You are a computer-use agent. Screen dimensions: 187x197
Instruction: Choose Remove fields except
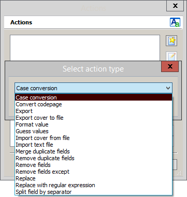[93, 172]
